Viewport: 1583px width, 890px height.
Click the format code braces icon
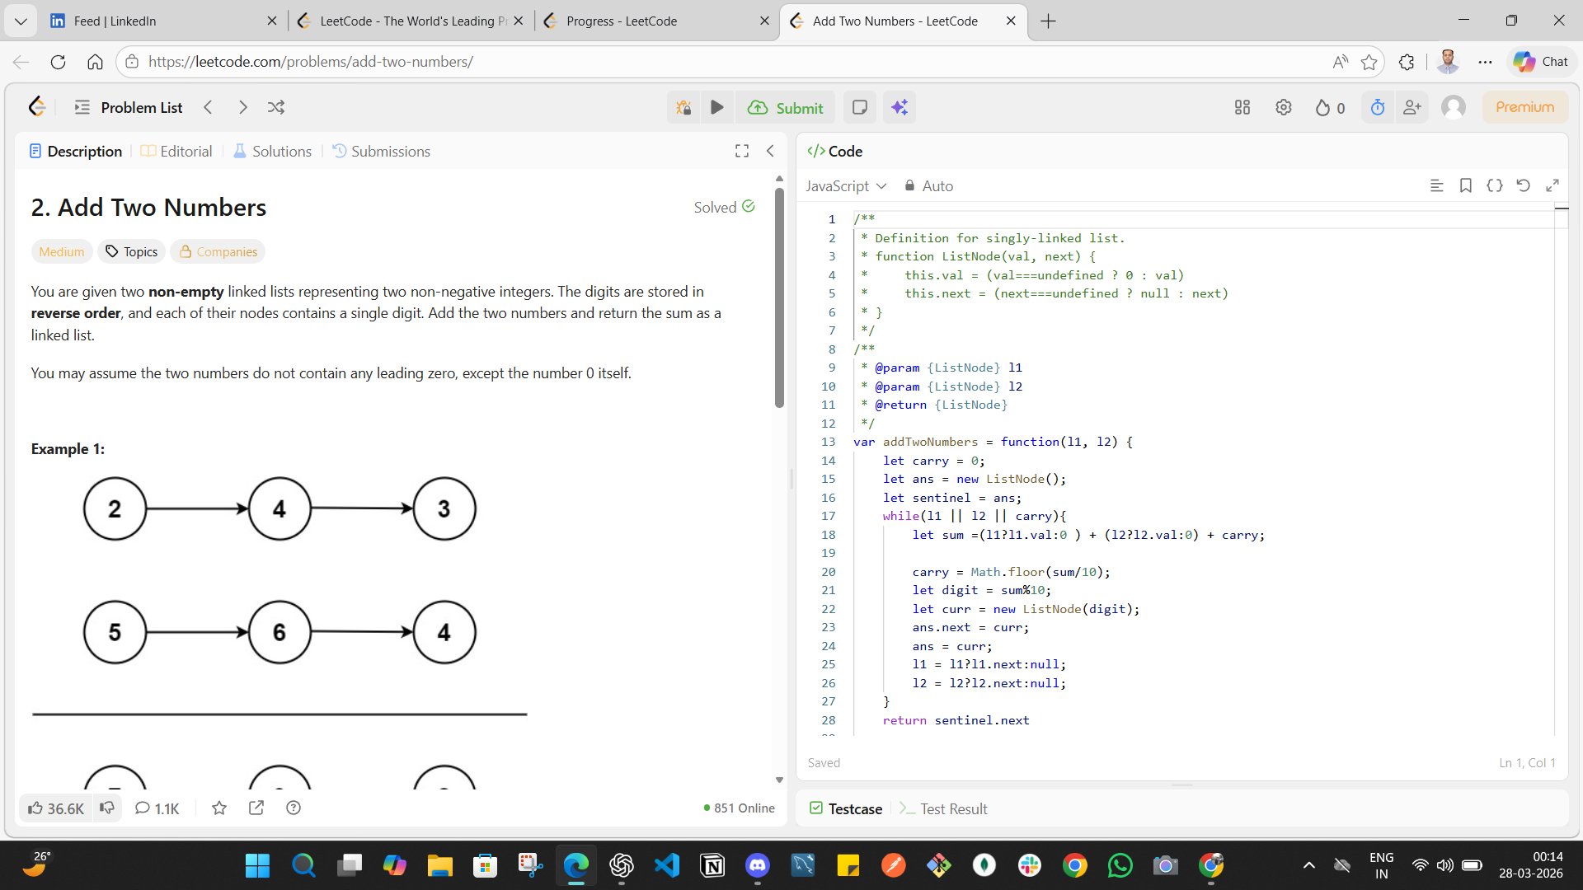[1494, 185]
